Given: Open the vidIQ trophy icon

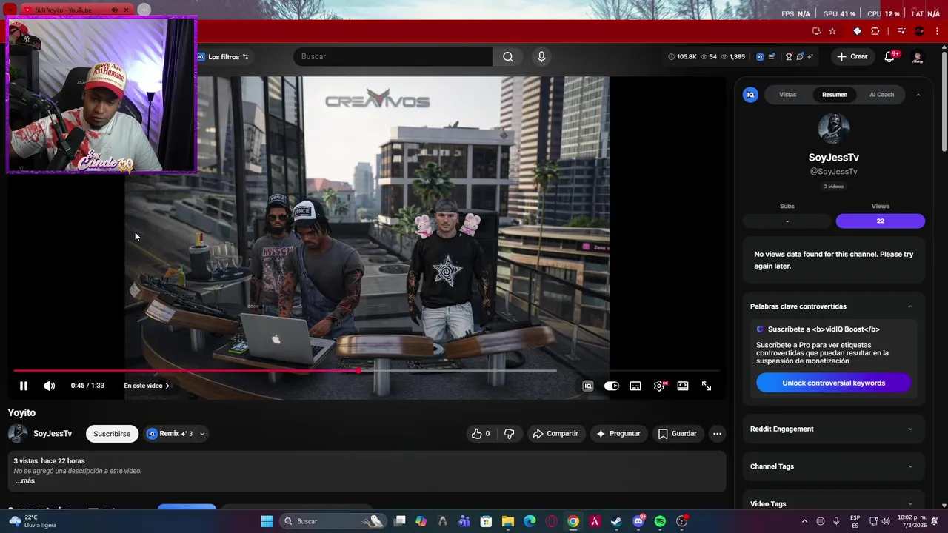Looking at the screenshot, I should click(789, 56).
